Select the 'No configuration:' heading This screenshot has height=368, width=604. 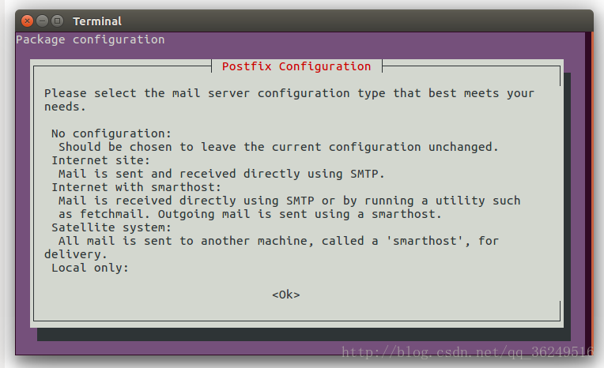(x=111, y=133)
